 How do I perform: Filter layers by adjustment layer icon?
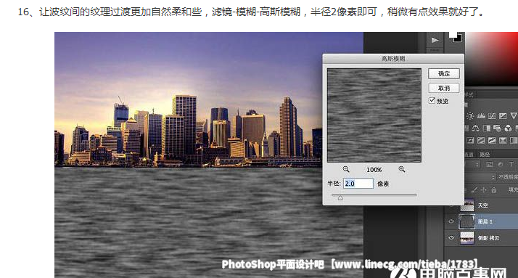coord(500,164)
